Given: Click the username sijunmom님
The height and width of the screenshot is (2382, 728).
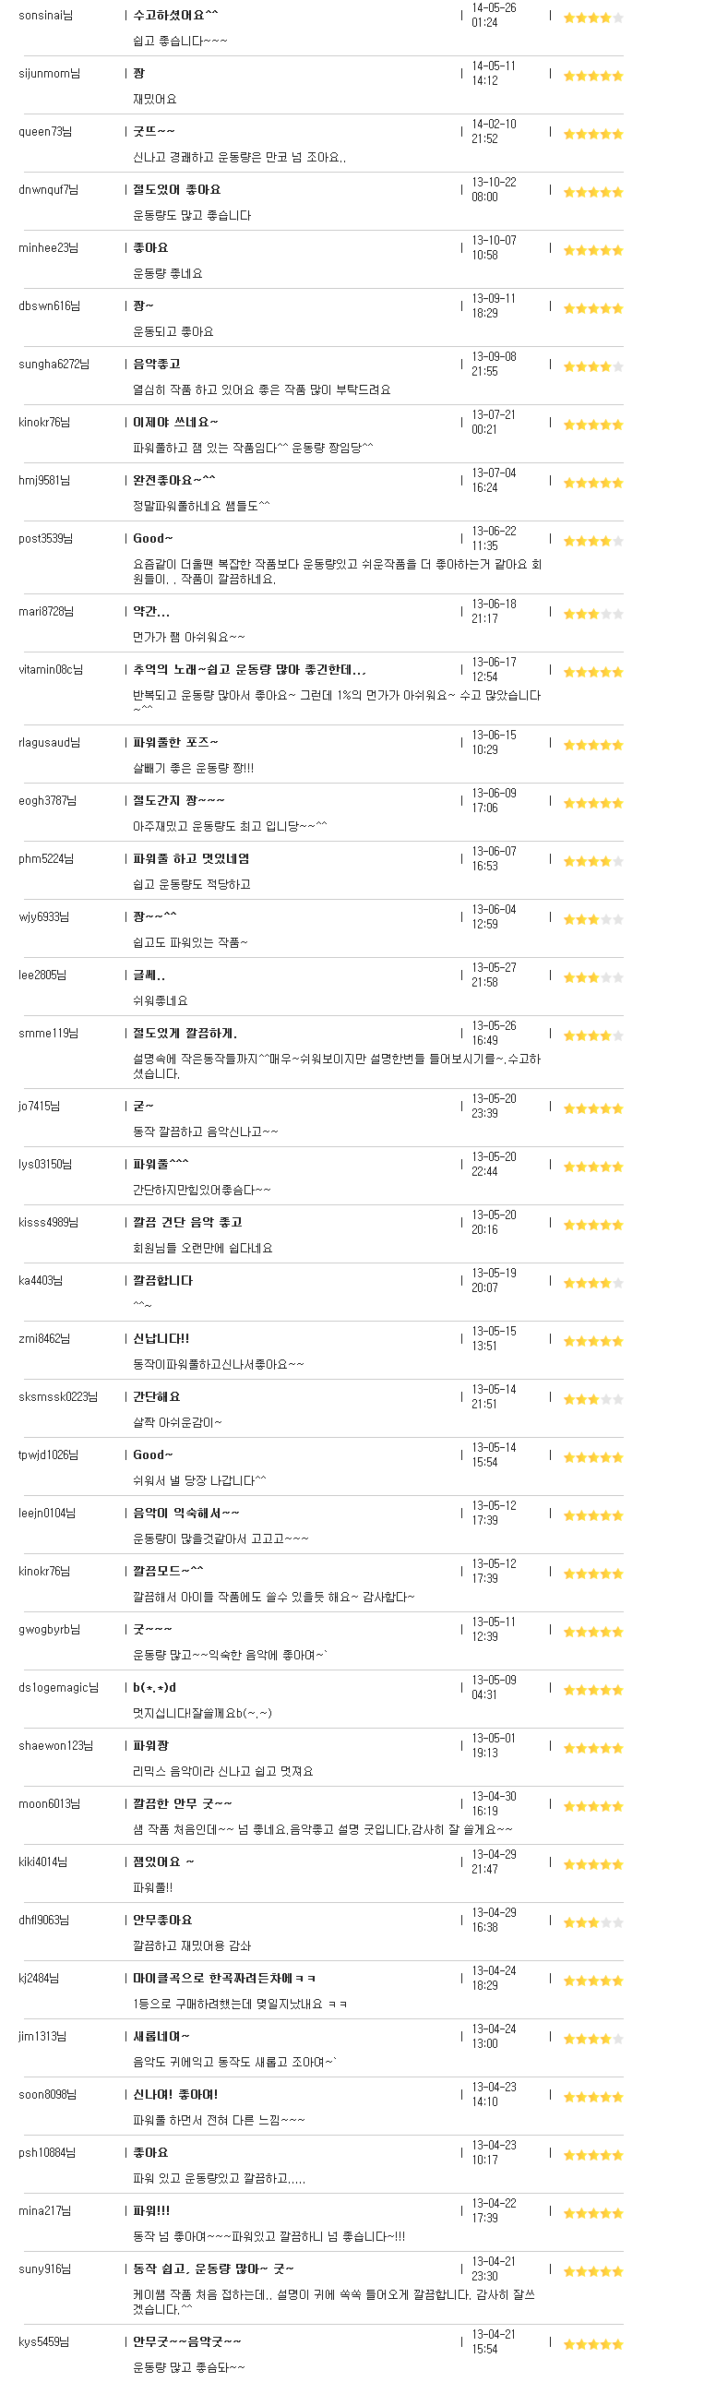Looking at the screenshot, I should pos(49,73).
